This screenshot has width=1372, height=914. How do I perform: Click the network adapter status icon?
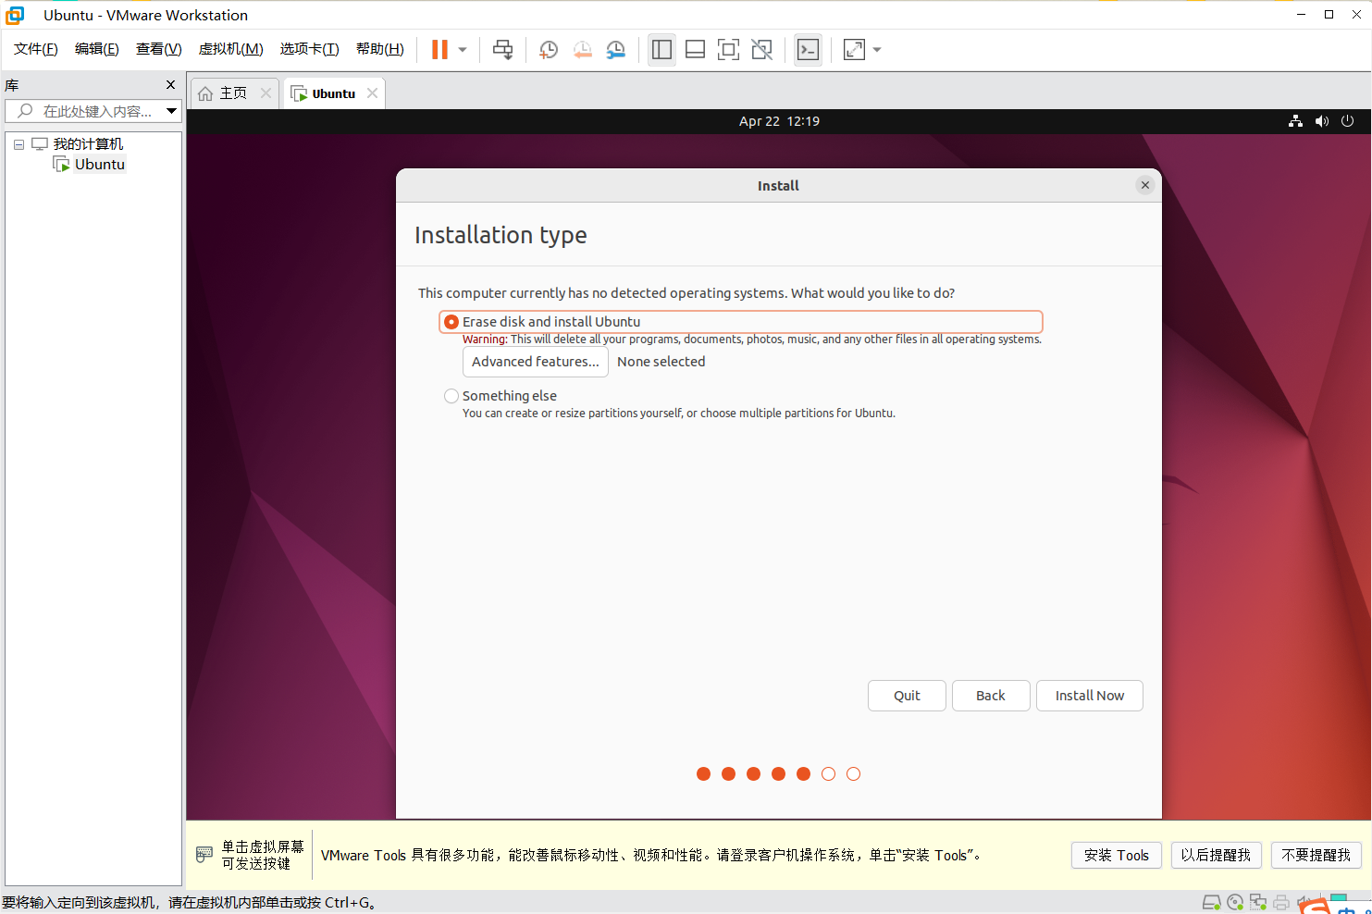1258,903
